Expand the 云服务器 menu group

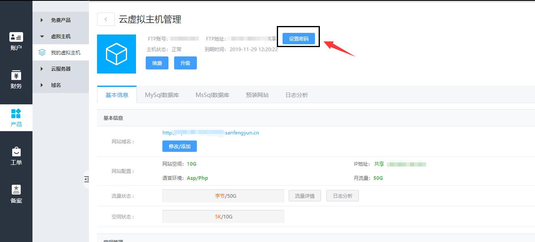[x=60, y=69]
